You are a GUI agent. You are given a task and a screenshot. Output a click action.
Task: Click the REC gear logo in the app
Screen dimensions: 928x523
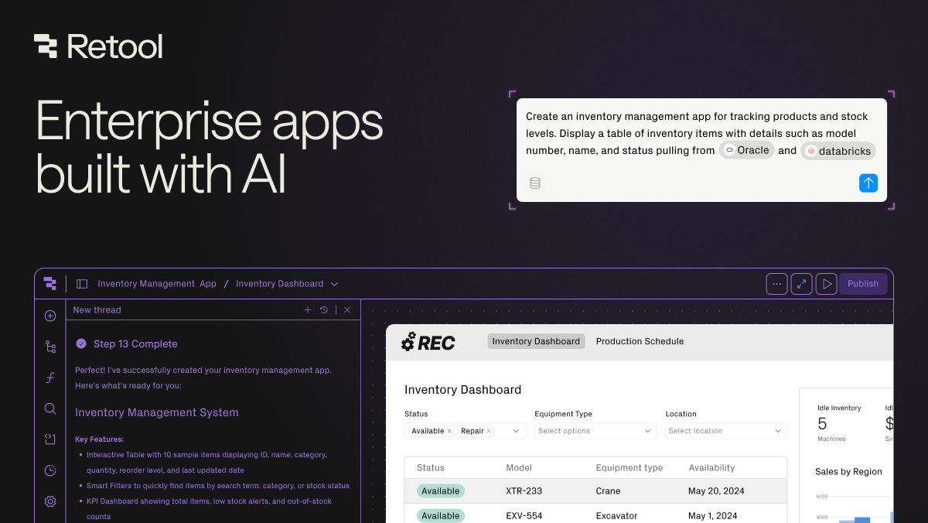428,342
